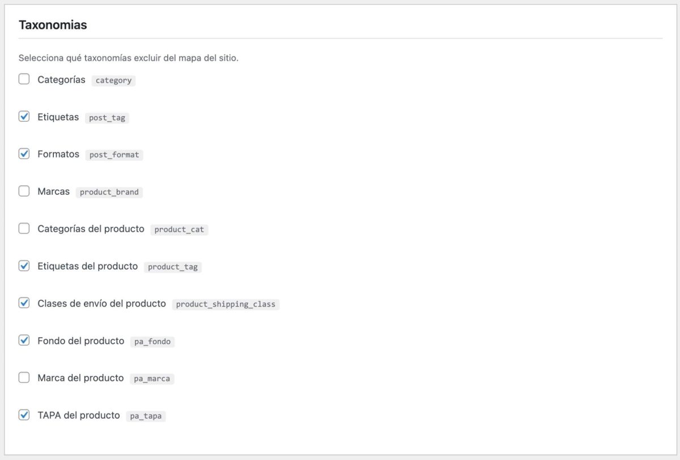Enable Marca del producto checkbox
The width and height of the screenshot is (680, 460).
24,377
